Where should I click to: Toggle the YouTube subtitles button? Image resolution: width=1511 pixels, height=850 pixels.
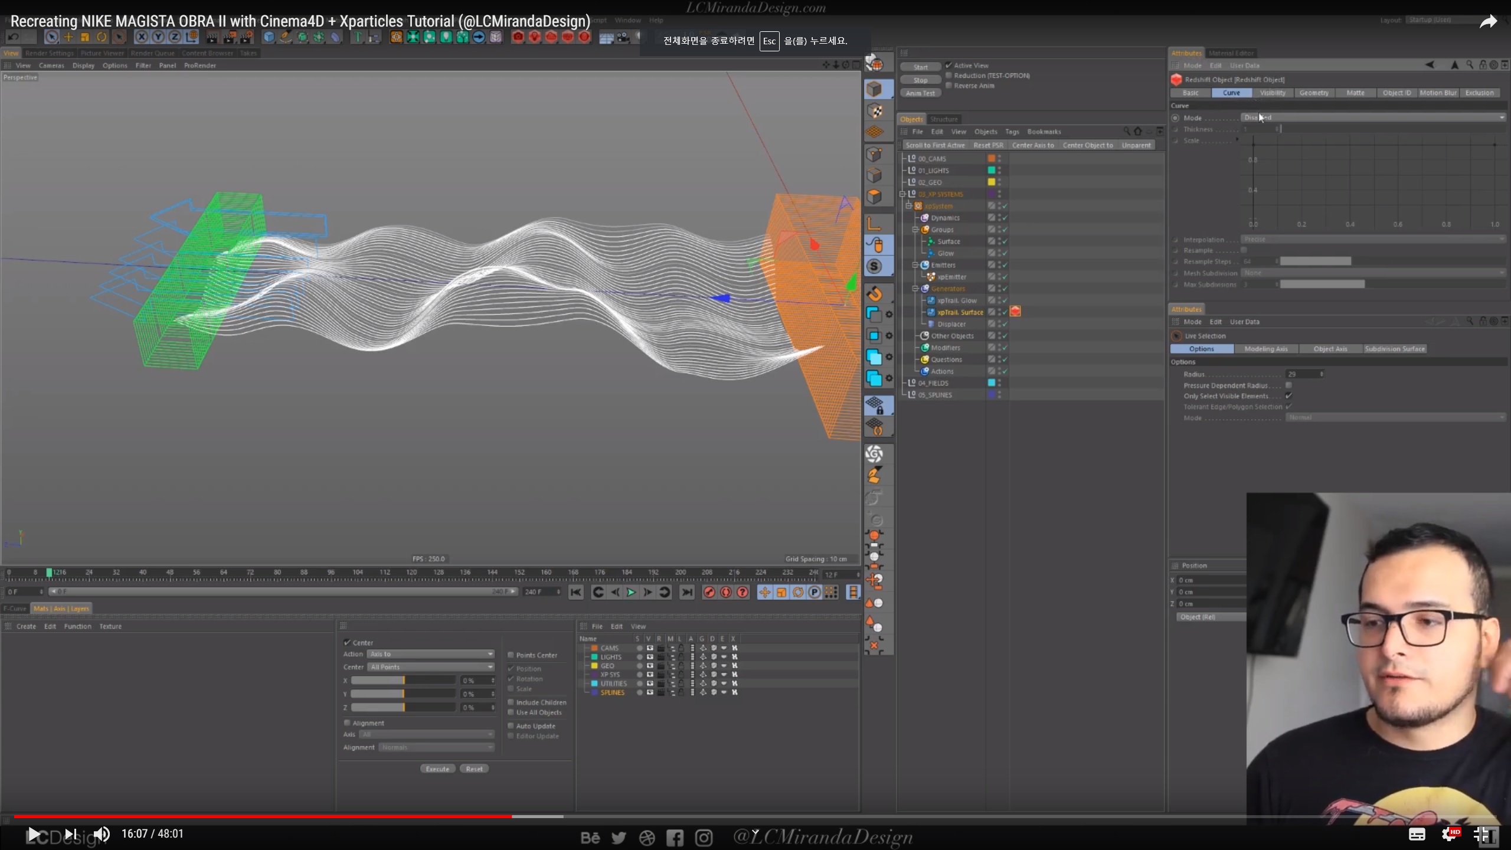(x=1417, y=834)
